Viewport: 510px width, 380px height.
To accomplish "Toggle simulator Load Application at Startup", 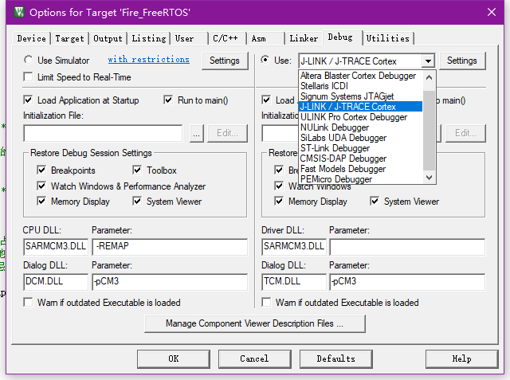I will (29, 100).
